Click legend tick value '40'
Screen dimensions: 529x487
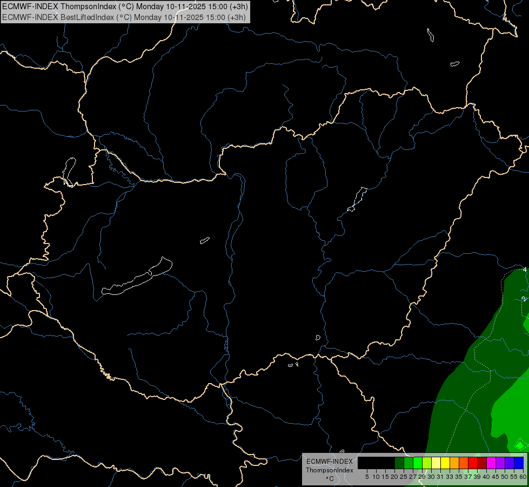[x=486, y=477]
